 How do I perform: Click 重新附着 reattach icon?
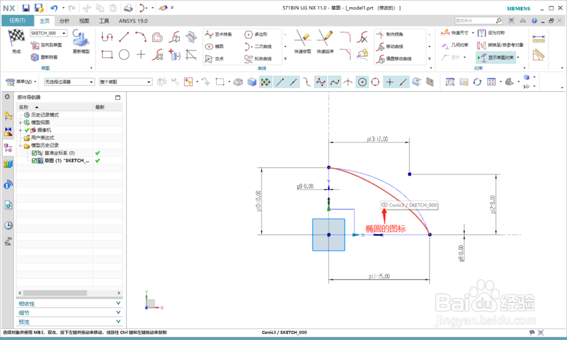44,57
